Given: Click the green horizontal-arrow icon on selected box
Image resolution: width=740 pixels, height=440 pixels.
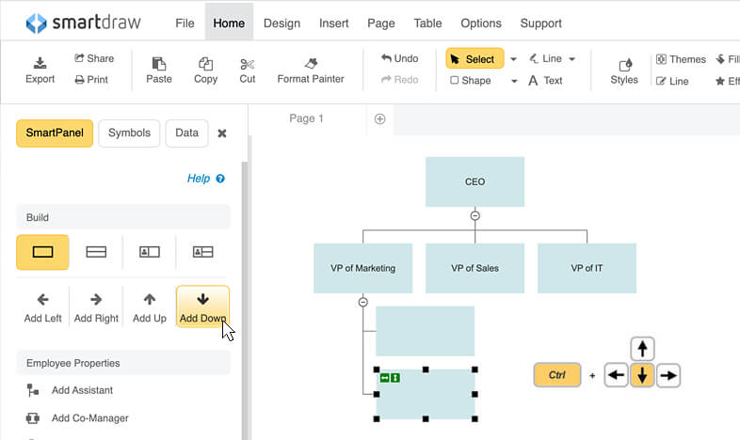Looking at the screenshot, I should [x=385, y=378].
